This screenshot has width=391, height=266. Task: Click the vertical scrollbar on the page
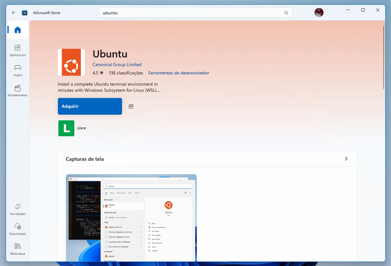383,57
